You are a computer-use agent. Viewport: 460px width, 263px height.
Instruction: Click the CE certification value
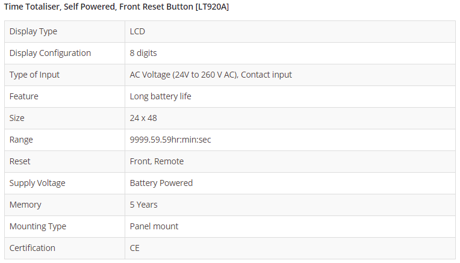coord(135,248)
